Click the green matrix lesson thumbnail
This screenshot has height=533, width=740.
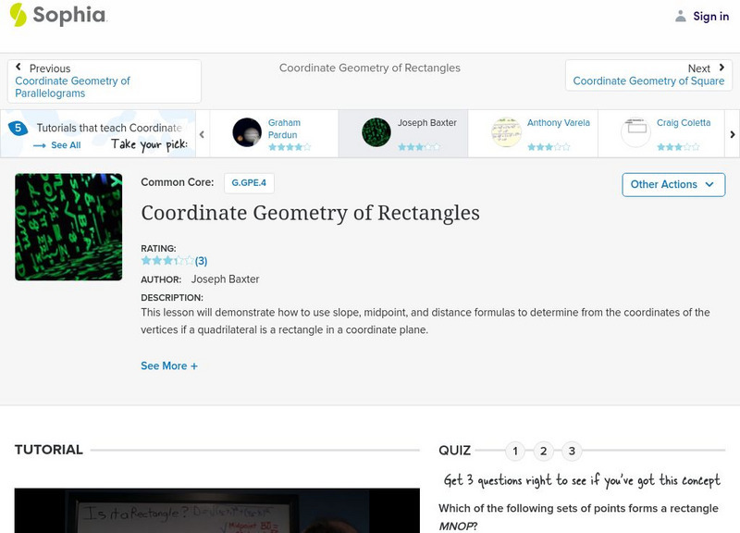tap(68, 227)
